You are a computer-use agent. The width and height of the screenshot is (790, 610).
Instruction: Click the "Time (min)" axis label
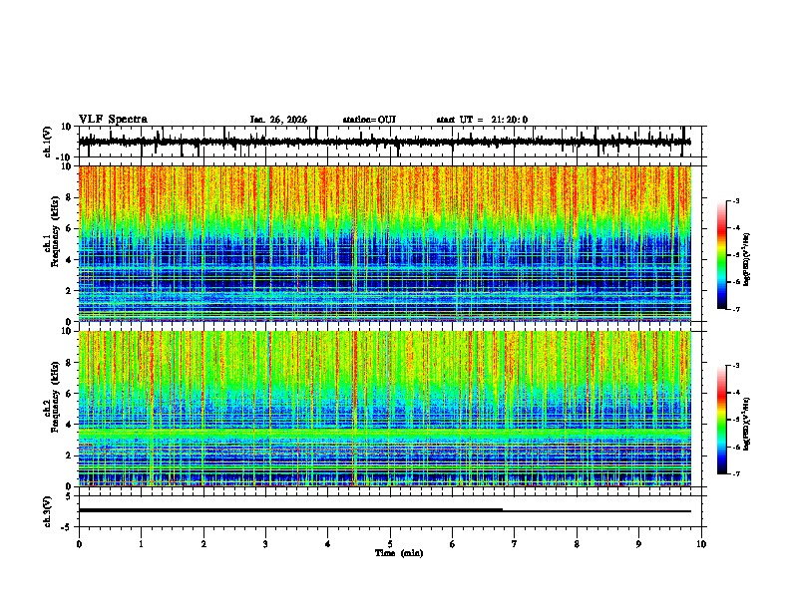399,553
